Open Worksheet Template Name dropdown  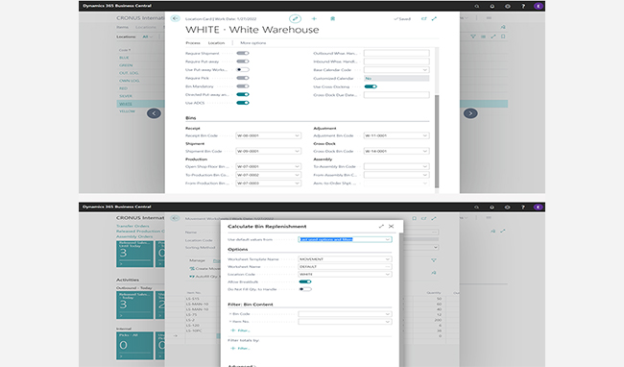tap(387, 259)
